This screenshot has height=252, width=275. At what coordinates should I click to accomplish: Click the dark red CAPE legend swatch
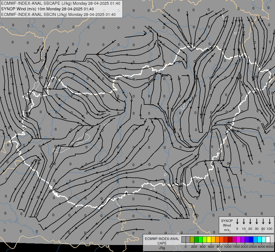coord(230,239)
